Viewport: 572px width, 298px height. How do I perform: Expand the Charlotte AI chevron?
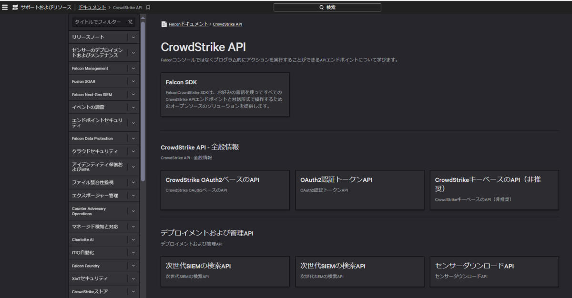pyautogui.click(x=133, y=240)
